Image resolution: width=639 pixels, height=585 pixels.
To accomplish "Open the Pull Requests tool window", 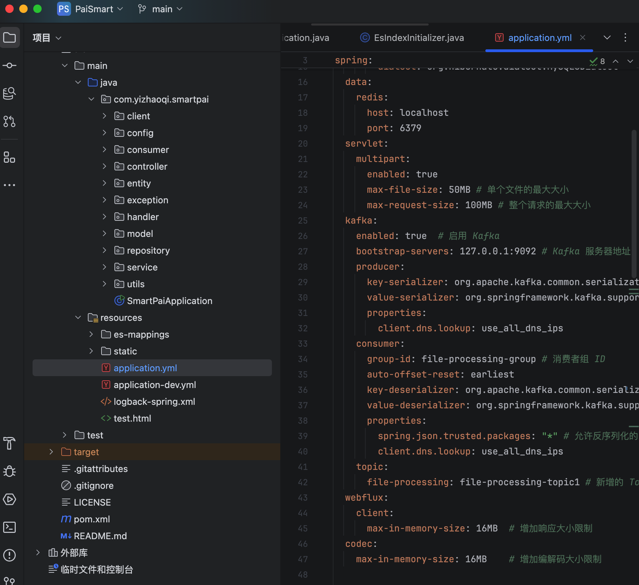I will (9, 121).
